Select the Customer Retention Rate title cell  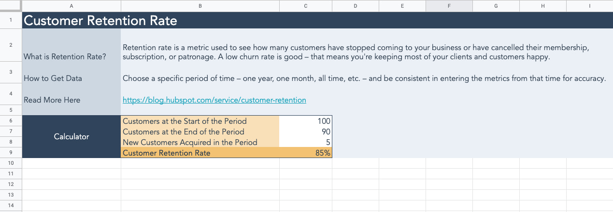tap(100, 21)
